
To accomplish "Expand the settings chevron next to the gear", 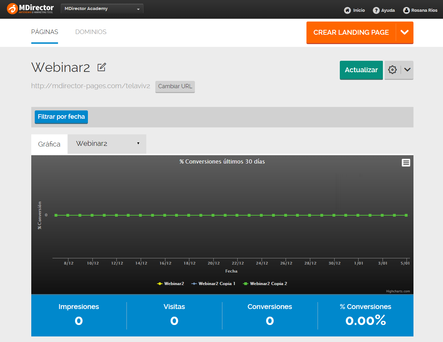I will tap(408, 70).
